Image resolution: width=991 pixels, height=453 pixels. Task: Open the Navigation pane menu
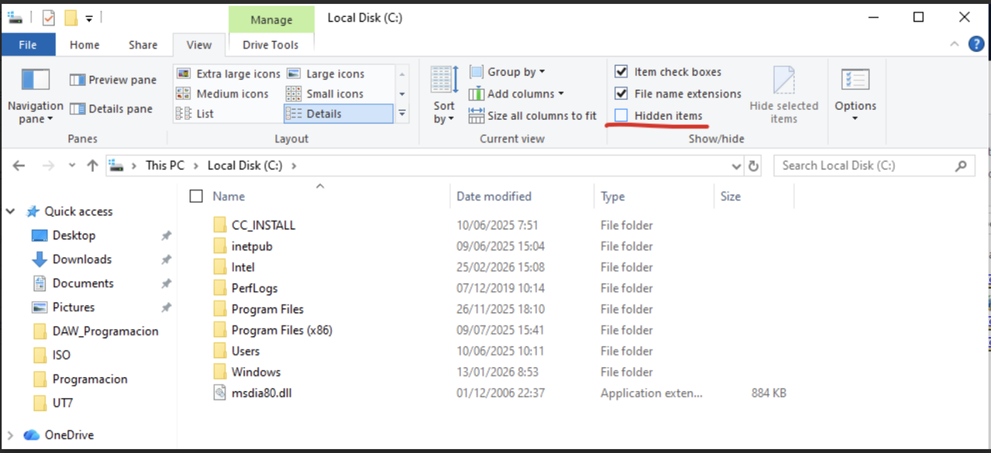pos(35,97)
